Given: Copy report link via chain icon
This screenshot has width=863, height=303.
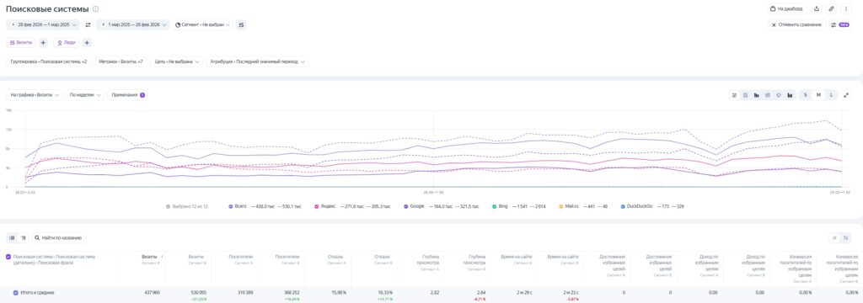Looking at the screenshot, I should (832, 8).
